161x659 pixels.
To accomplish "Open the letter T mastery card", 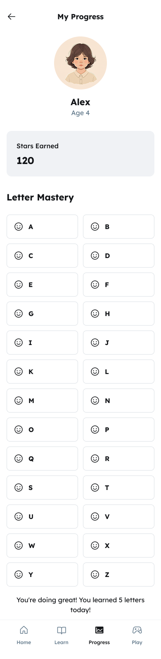I will point(118,488).
